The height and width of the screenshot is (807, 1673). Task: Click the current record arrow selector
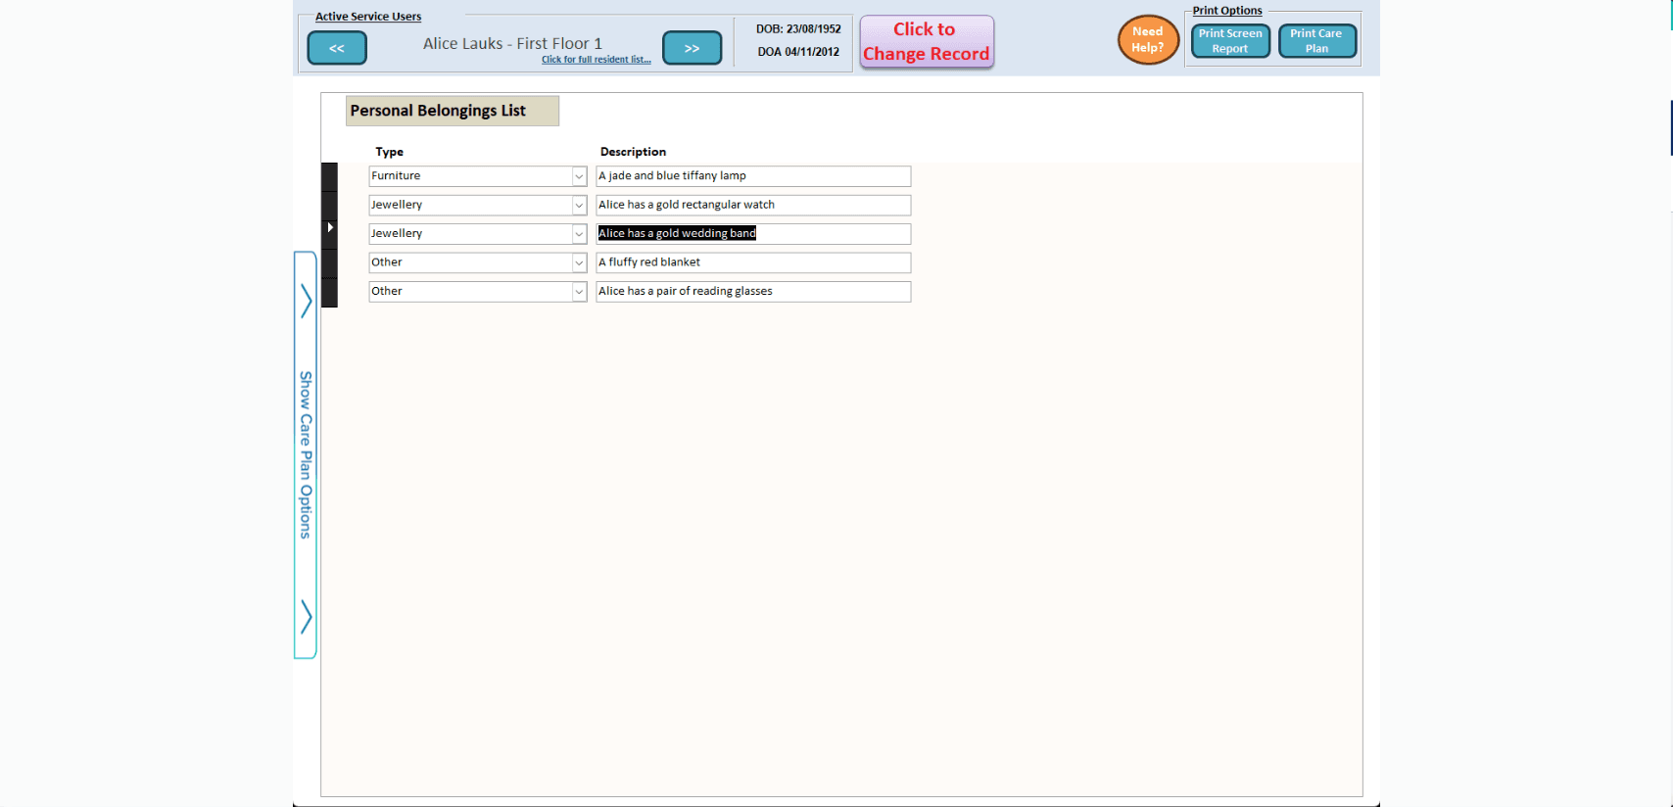tap(330, 227)
